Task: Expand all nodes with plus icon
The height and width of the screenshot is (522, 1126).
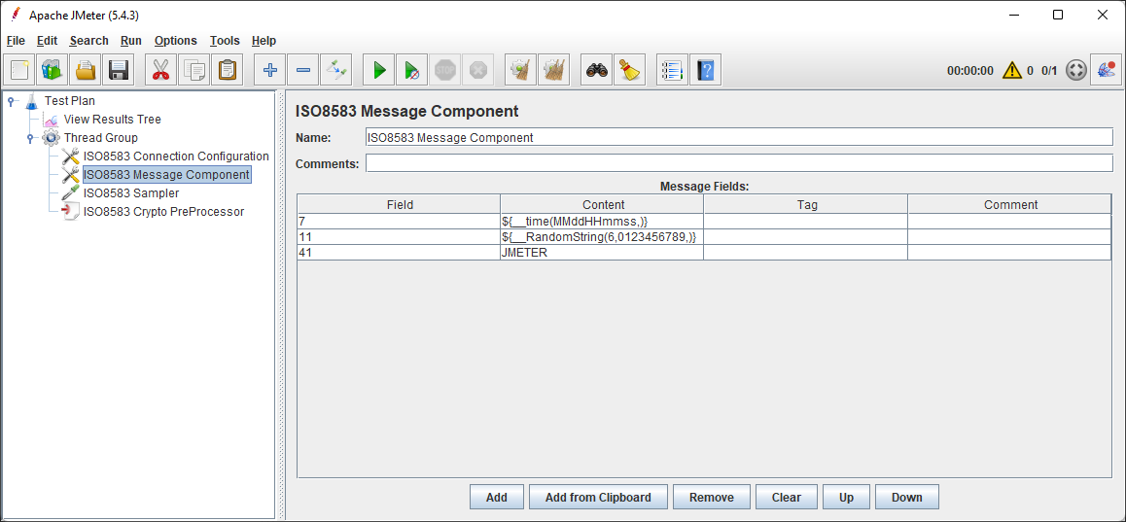Action: pyautogui.click(x=270, y=70)
